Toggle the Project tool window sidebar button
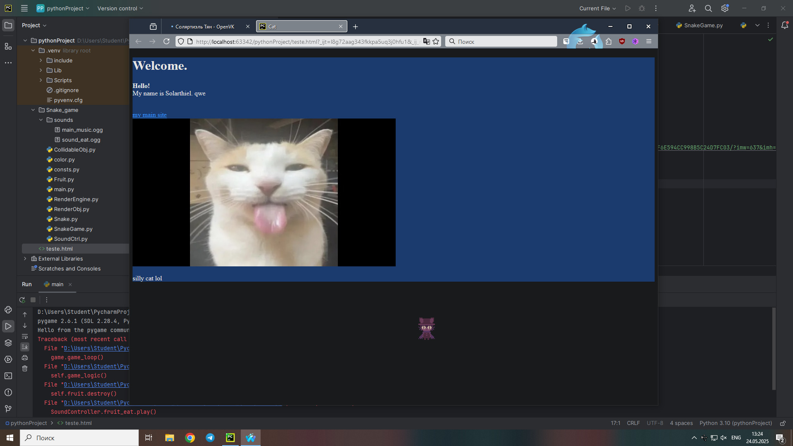This screenshot has width=793, height=446. click(8, 25)
